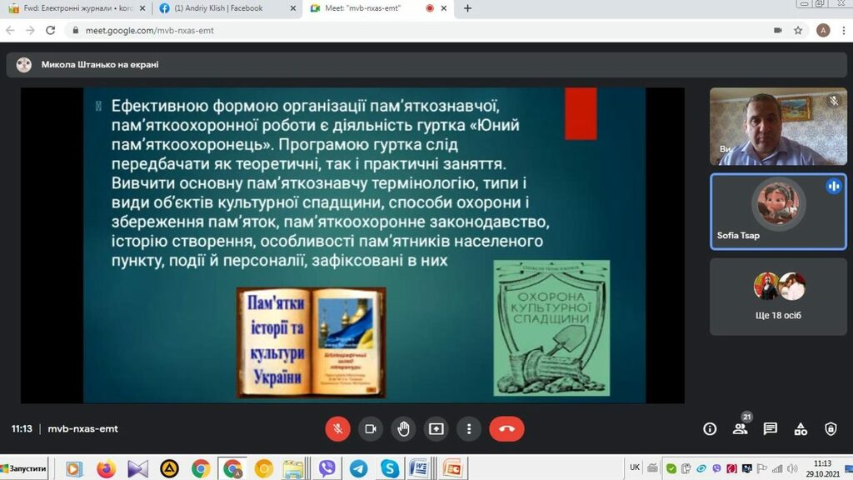Open a new browser tab

pos(467,8)
